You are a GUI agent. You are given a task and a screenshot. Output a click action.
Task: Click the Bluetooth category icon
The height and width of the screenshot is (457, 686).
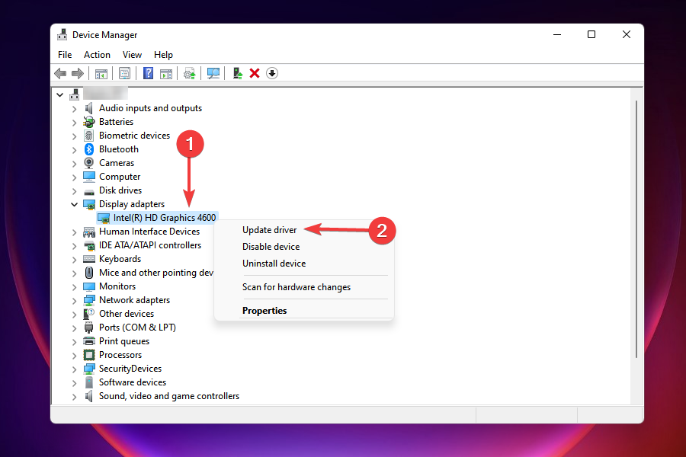89,149
